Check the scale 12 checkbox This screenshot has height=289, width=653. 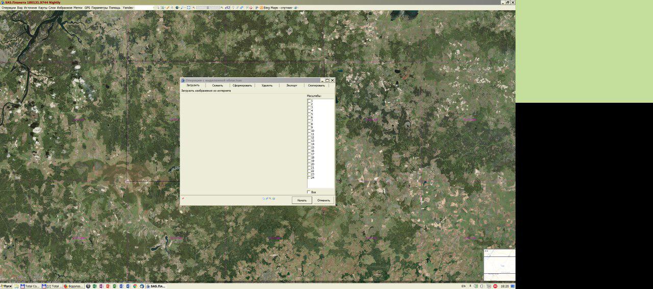[x=309, y=137]
